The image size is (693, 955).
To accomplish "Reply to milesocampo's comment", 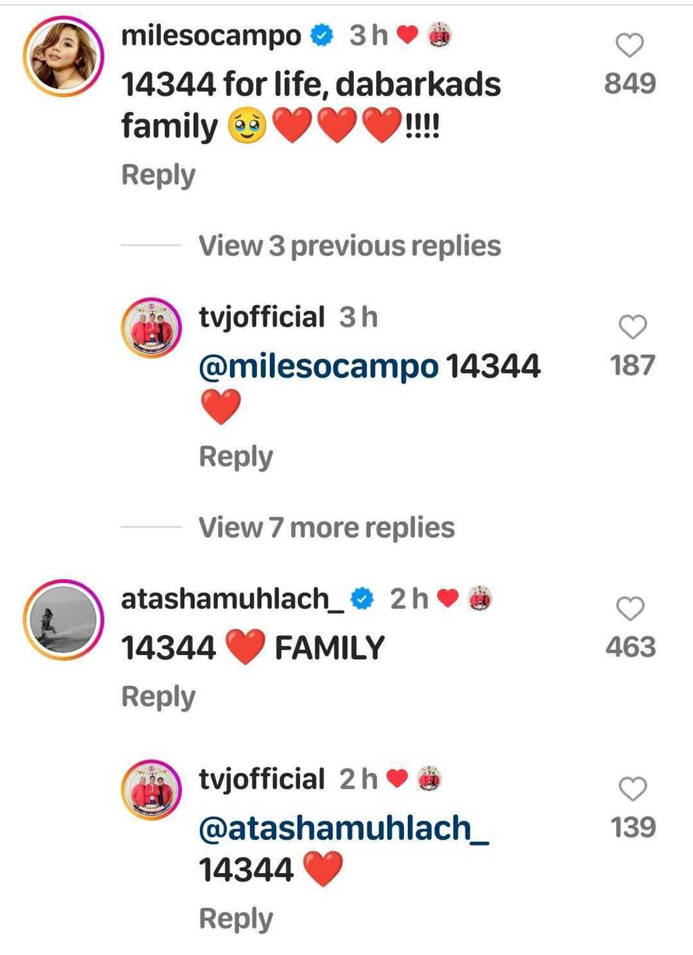I will pyautogui.click(x=158, y=175).
